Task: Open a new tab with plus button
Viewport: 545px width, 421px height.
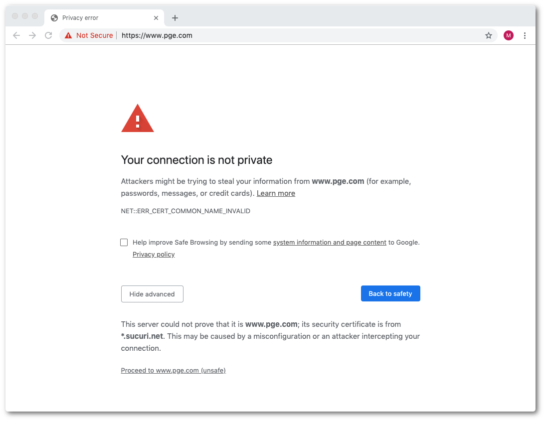Action: coord(175,18)
